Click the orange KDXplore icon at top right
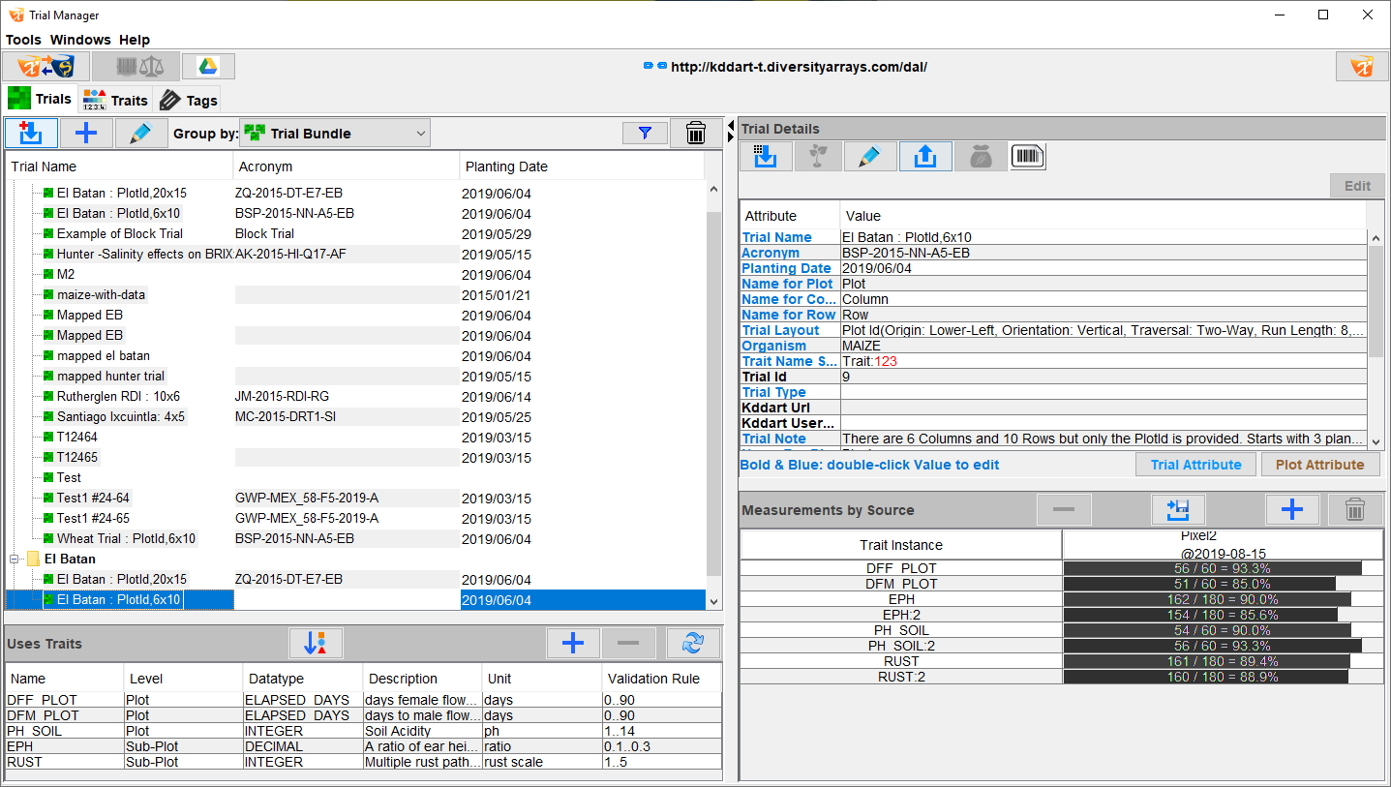1391x787 pixels. click(x=1362, y=67)
